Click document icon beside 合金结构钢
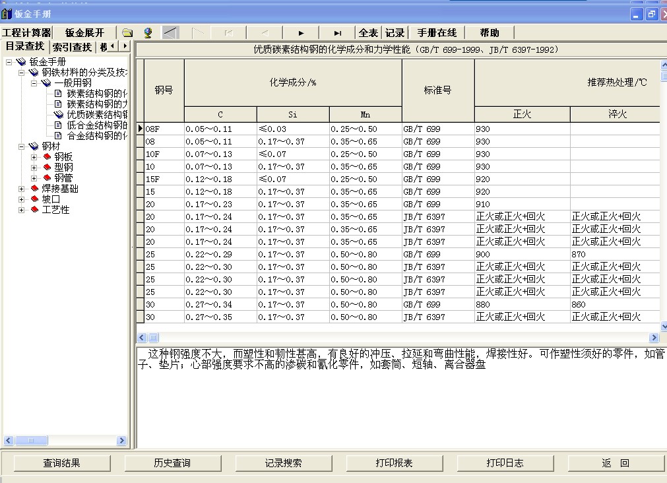The height and width of the screenshot is (483, 667). point(58,136)
